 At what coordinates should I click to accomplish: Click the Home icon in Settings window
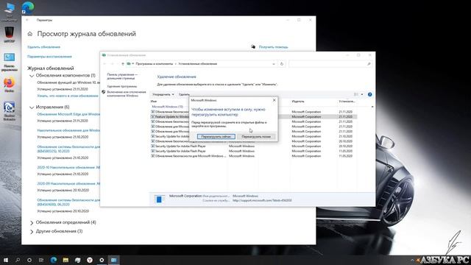(x=29, y=34)
